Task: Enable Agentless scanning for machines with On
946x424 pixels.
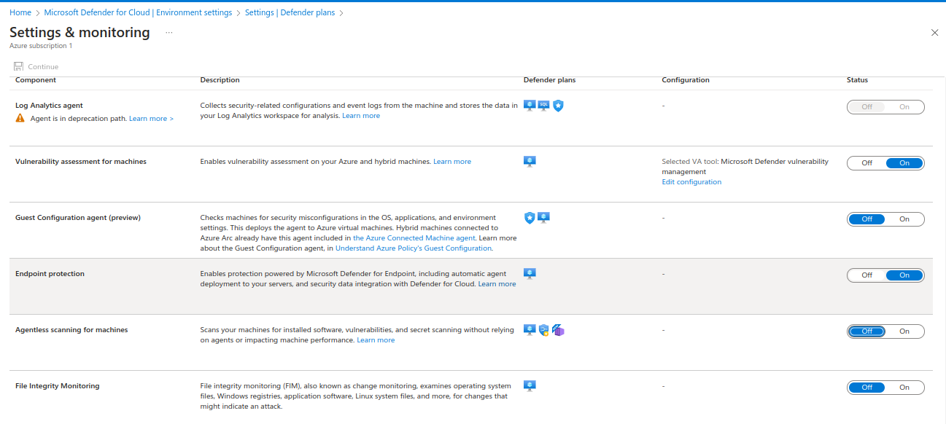Action: (904, 331)
